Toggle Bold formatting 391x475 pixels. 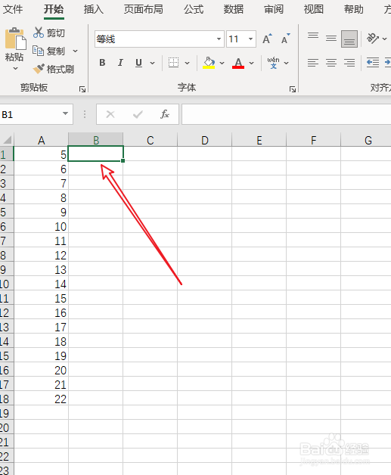coord(102,63)
